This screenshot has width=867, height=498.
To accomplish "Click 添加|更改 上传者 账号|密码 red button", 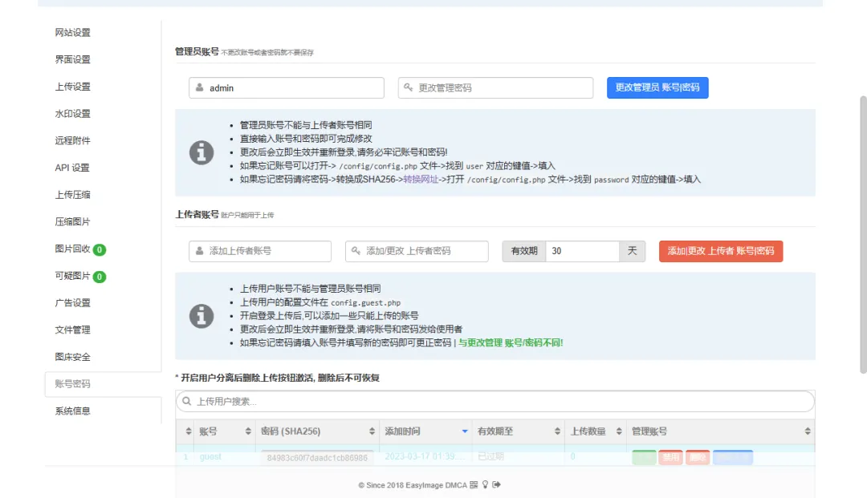I will click(x=720, y=251).
